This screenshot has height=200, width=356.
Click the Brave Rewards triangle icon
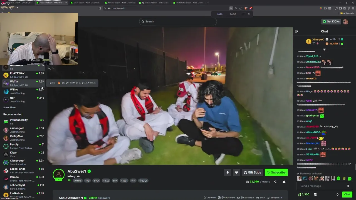(250, 8)
